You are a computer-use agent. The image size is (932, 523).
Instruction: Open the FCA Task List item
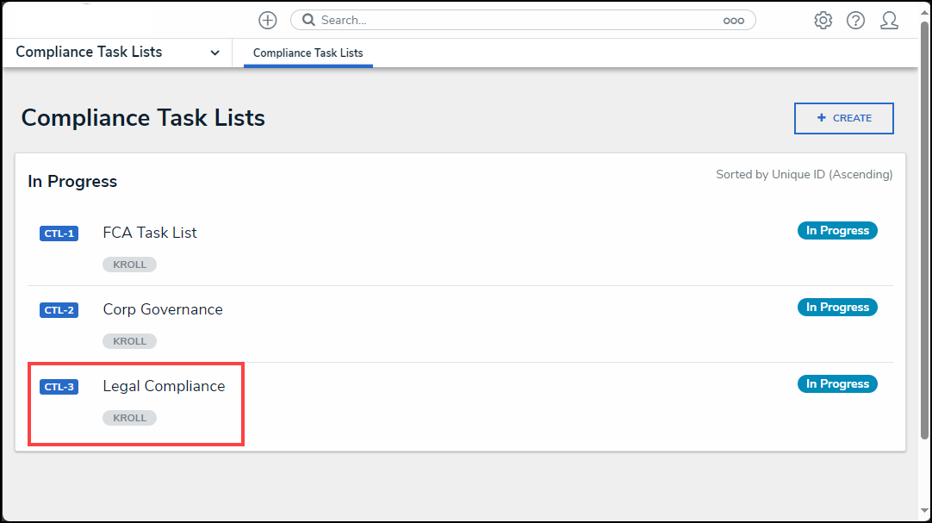click(150, 233)
